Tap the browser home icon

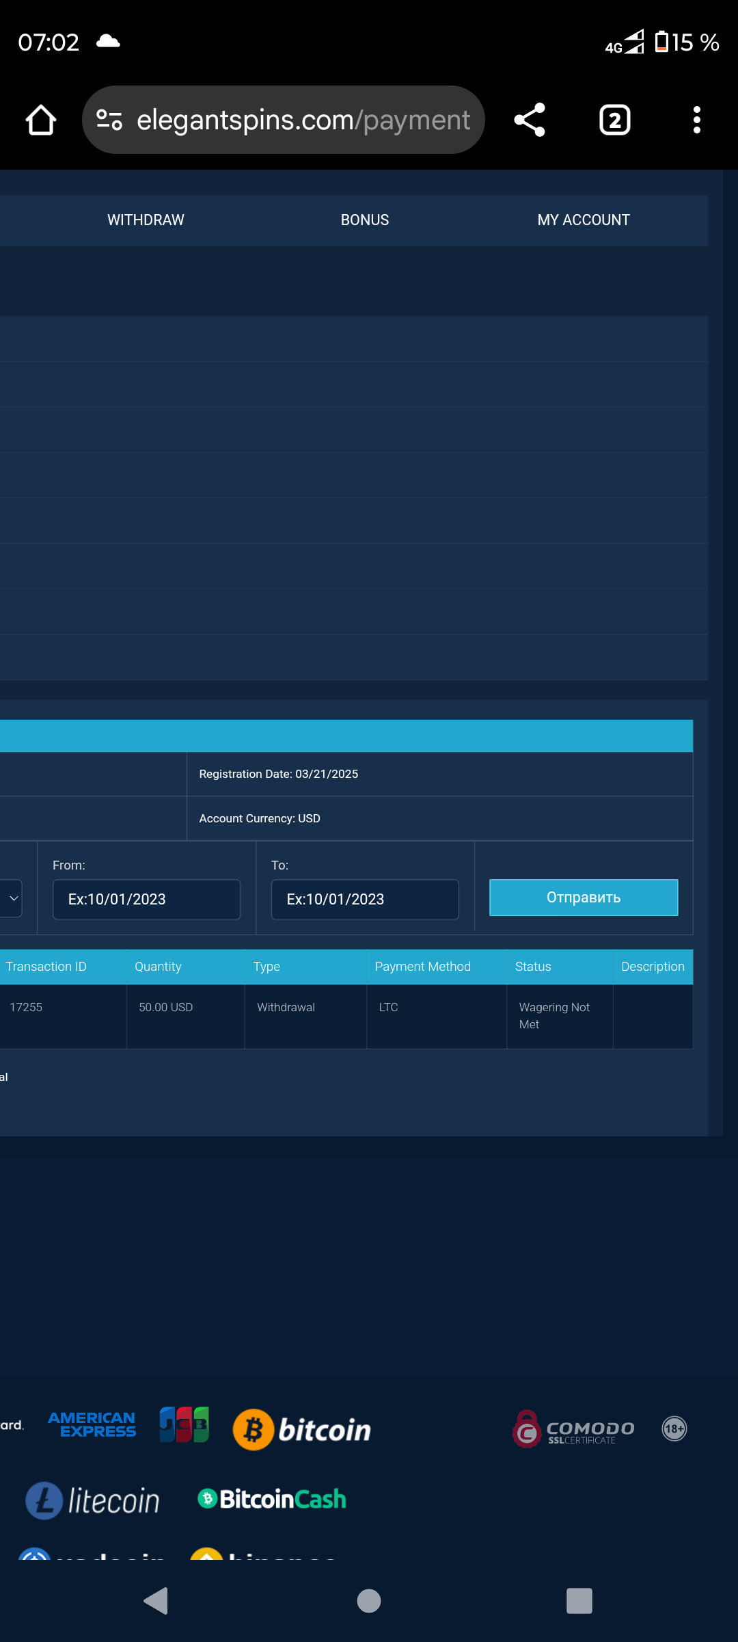tap(41, 120)
